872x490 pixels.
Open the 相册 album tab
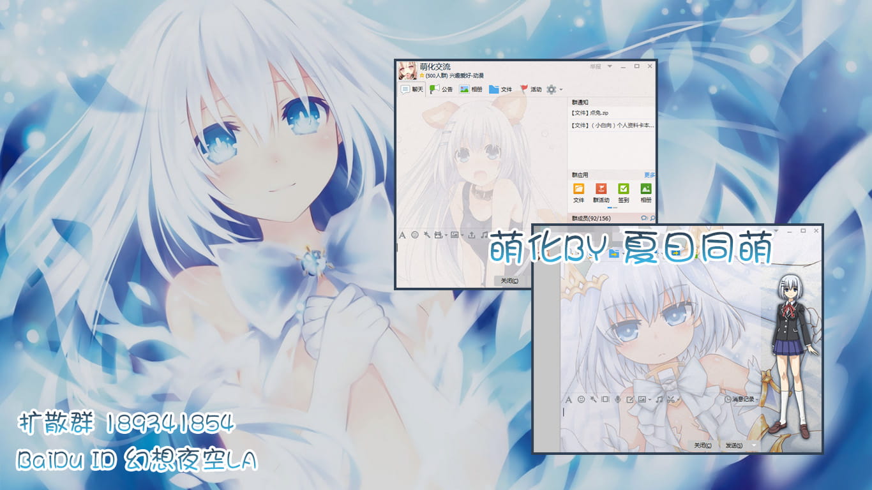(x=471, y=89)
